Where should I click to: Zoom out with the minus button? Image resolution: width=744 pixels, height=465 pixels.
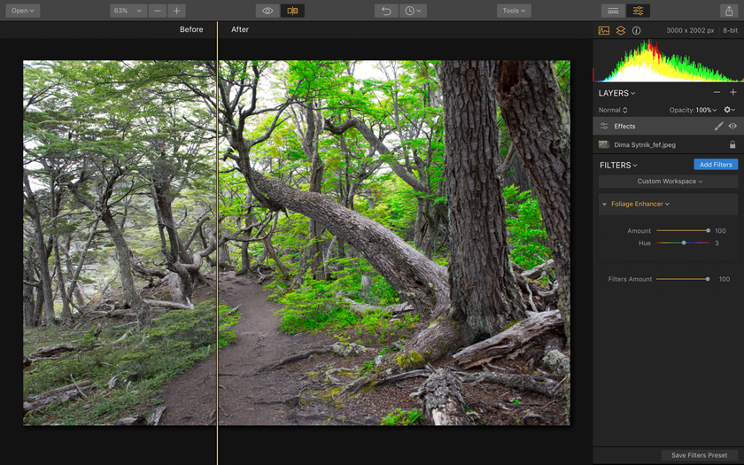pyautogui.click(x=158, y=11)
